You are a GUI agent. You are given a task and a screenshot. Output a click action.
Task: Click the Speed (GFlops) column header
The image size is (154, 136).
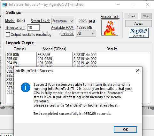55,49
